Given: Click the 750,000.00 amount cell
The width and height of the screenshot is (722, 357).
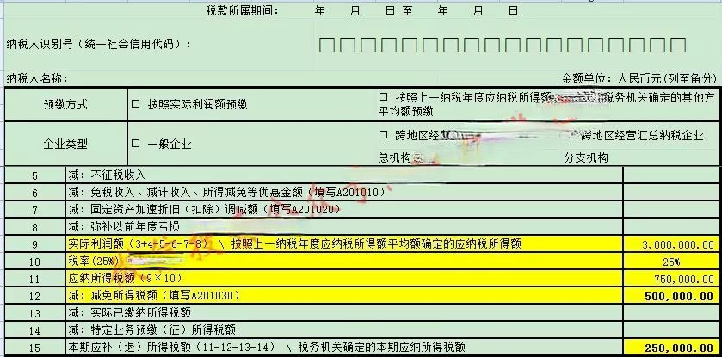Looking at the screenshot, I should 670,279.
